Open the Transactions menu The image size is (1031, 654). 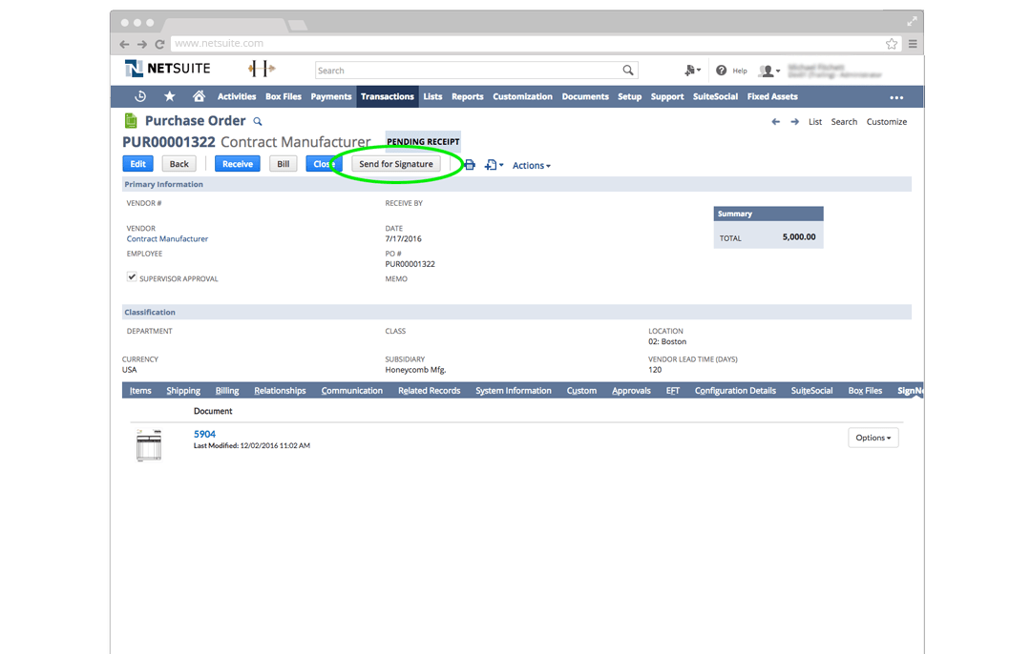[388, 96]
